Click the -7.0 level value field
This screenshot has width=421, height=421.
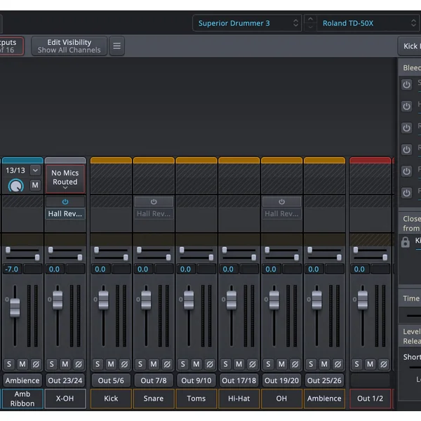pos(12,269)
